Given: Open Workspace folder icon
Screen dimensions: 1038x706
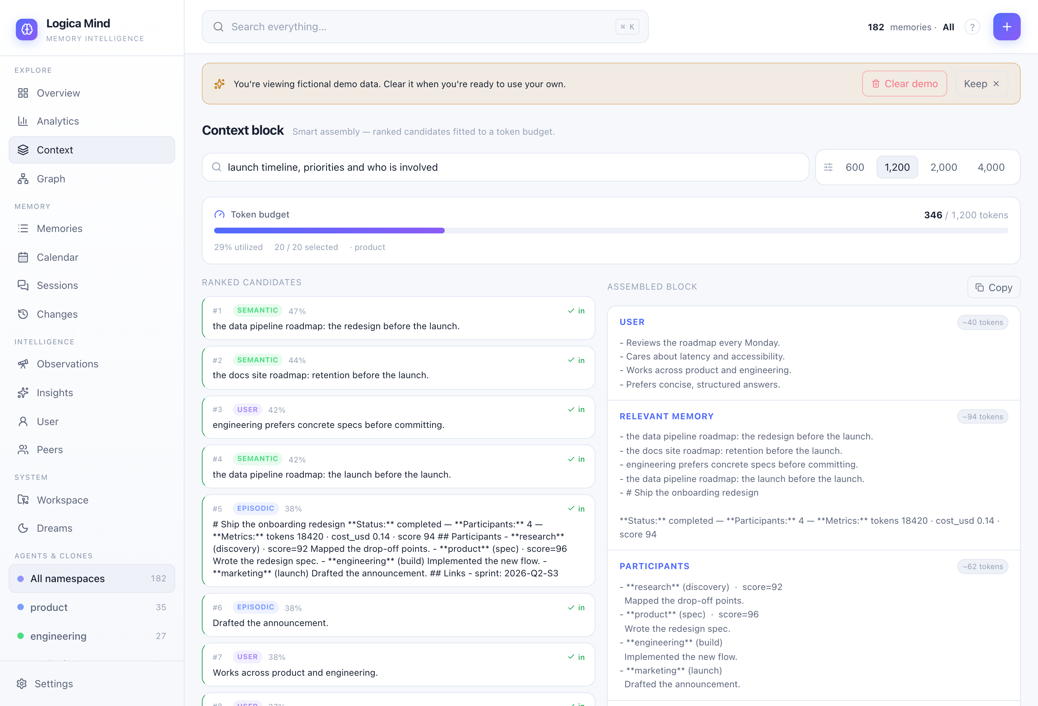Looking at the screenshot, I should coord(23,500).
